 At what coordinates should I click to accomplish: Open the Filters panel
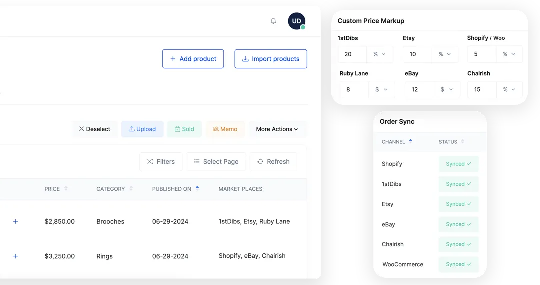click(x=161, y=162)
